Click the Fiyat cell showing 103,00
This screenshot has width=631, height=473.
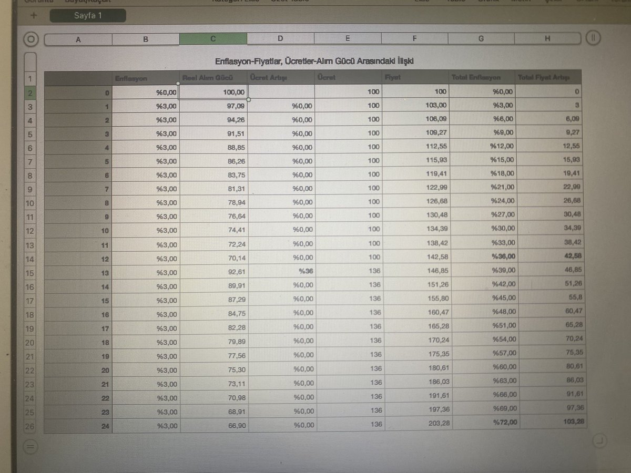pos(415,106)
